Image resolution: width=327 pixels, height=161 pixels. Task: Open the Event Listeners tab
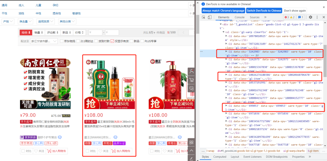252,157
